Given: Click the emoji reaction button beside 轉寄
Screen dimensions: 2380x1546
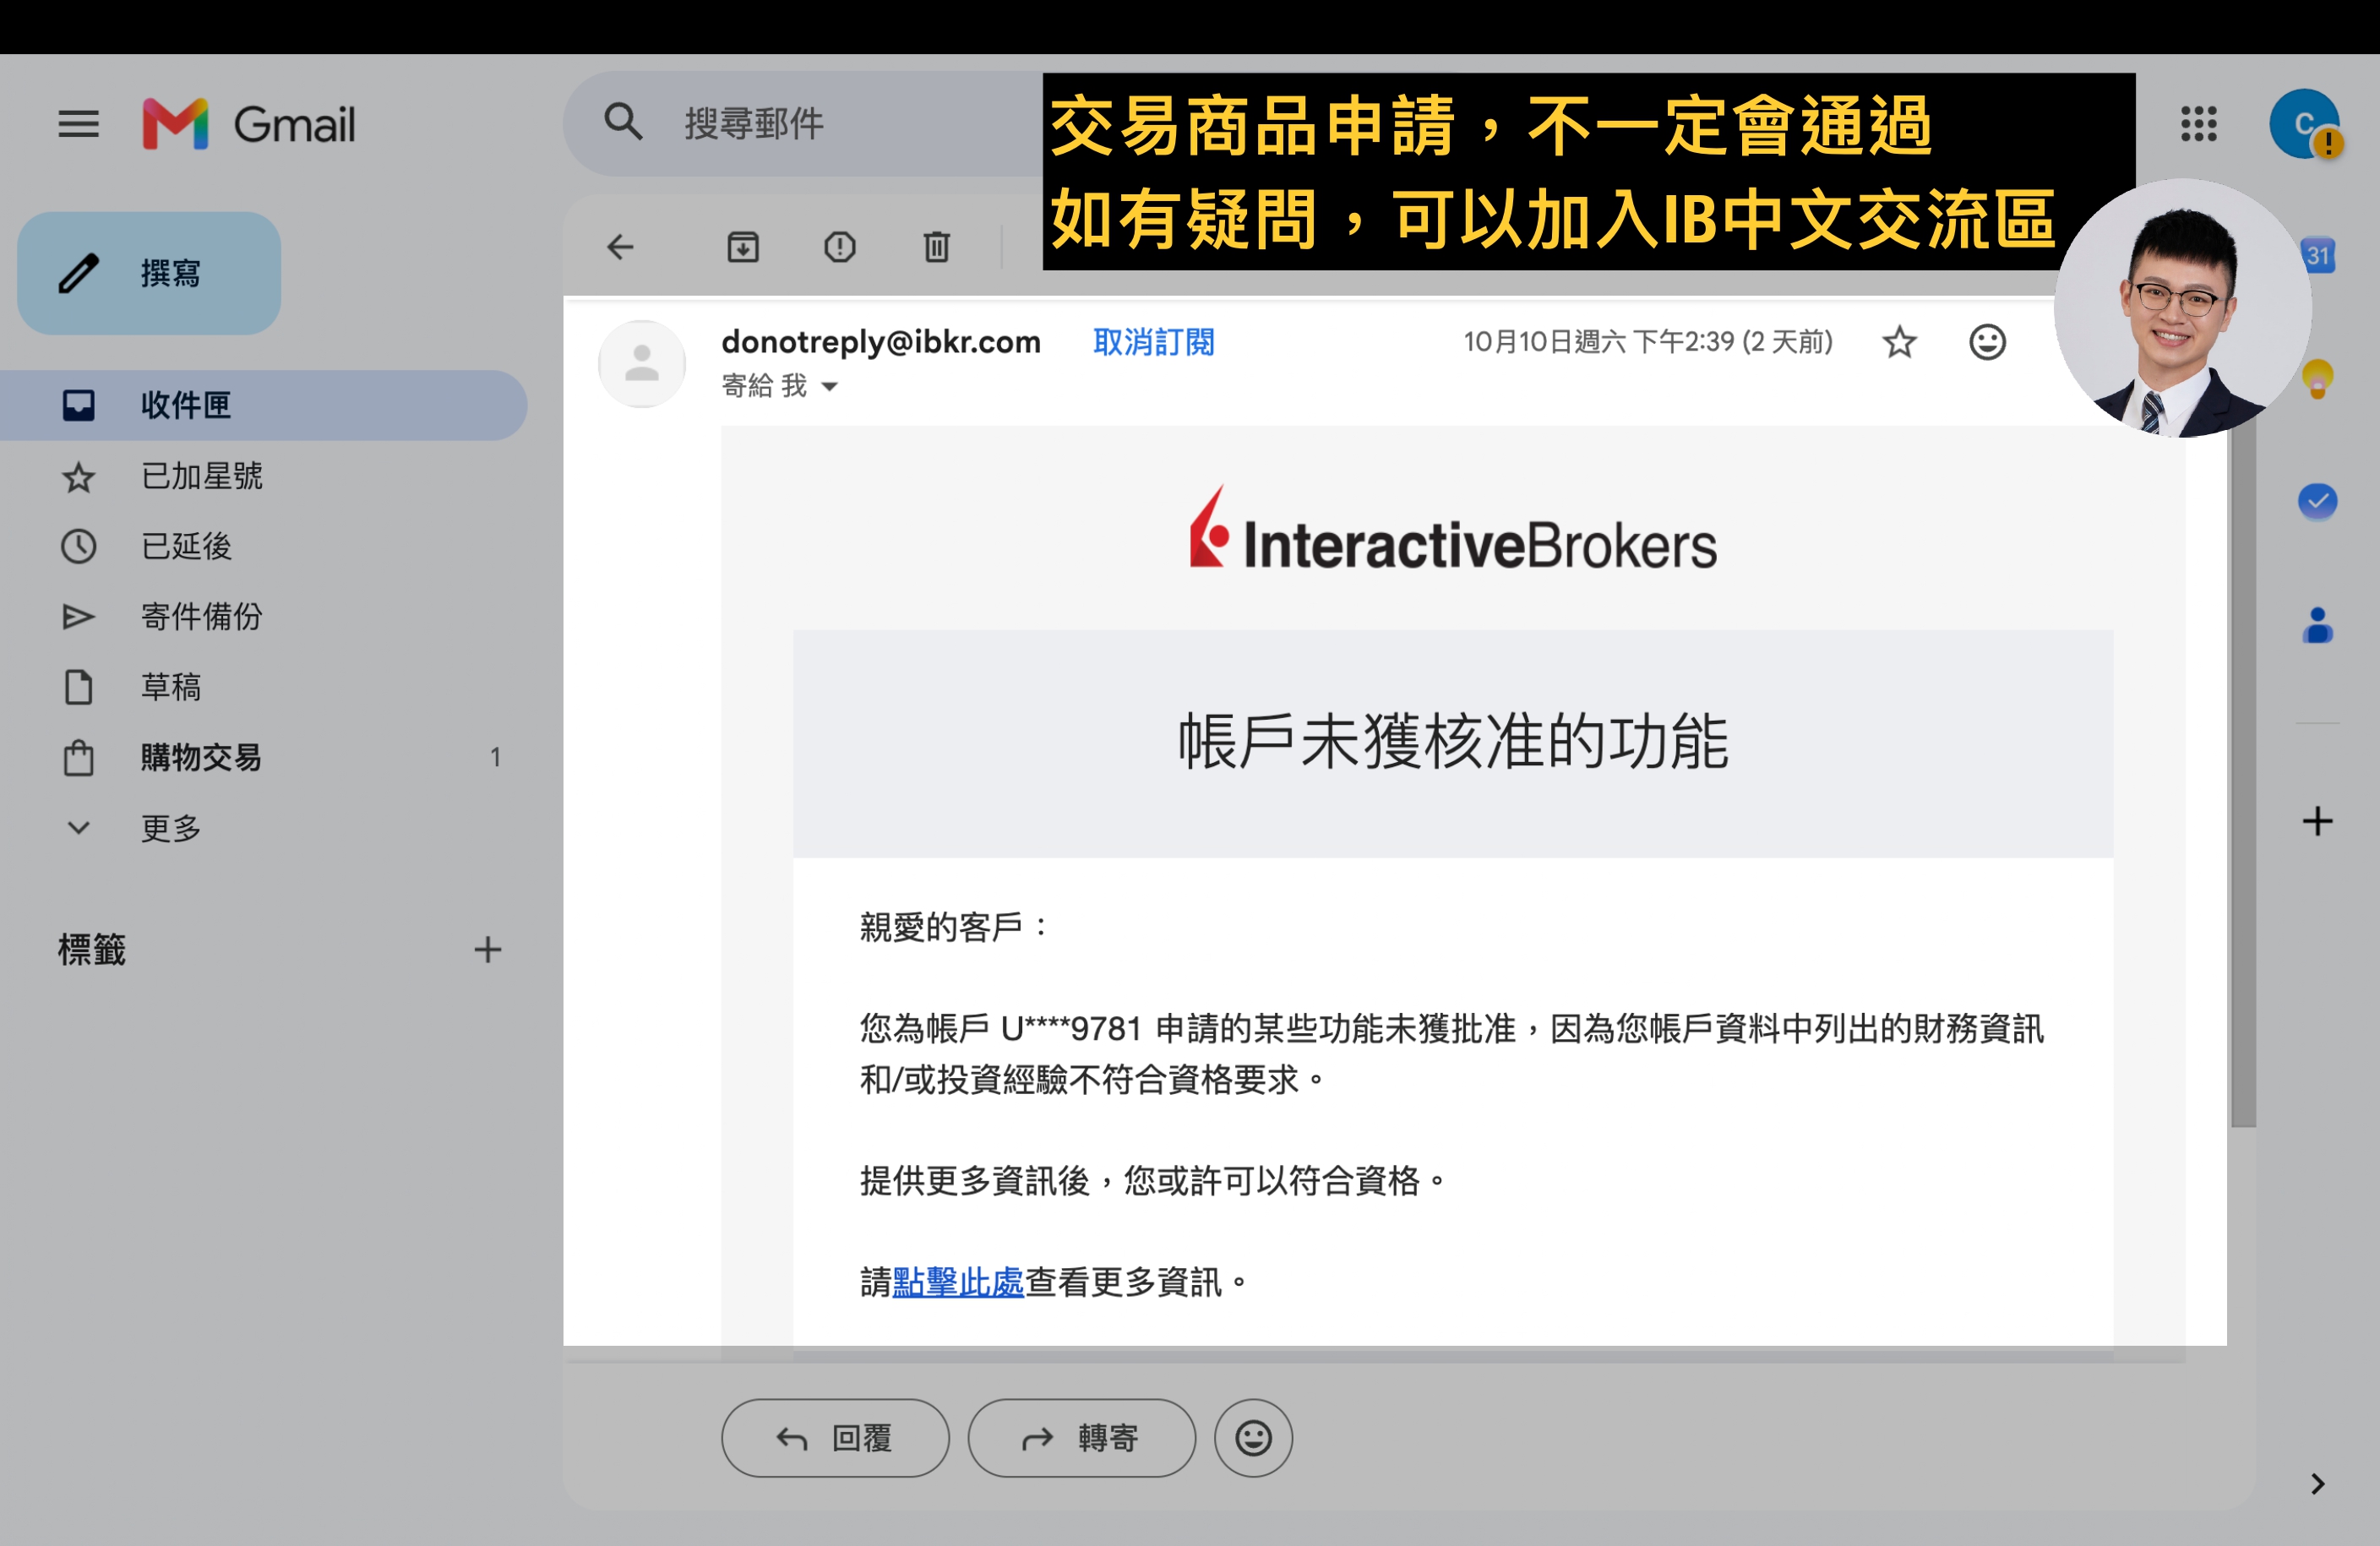Looking at the screenshot, I should pos(1253,1437).
